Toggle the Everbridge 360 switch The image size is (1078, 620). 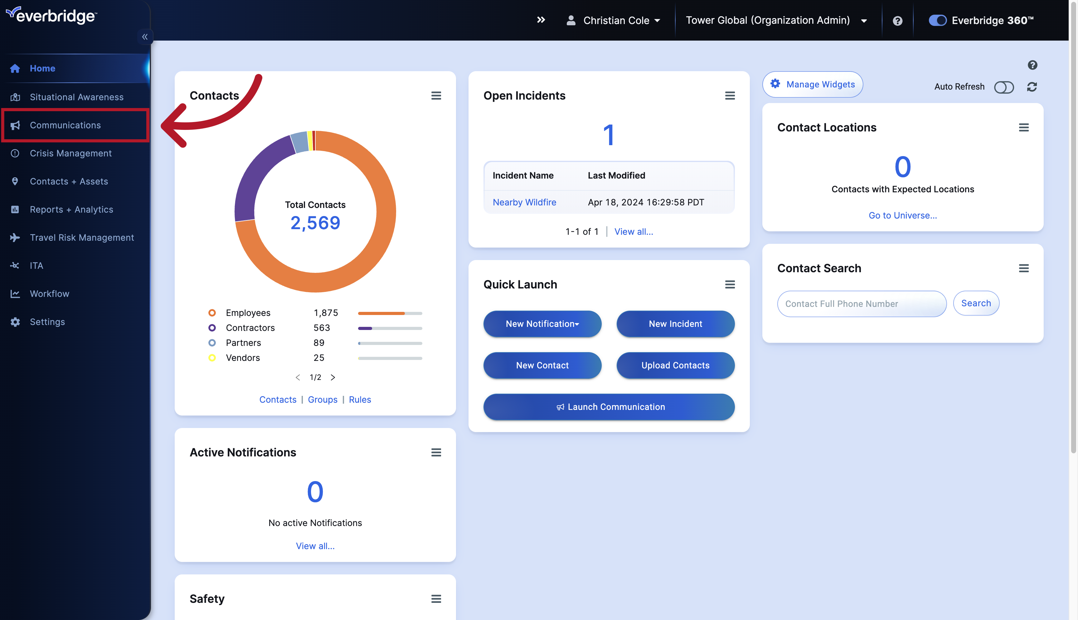[937, 20]
